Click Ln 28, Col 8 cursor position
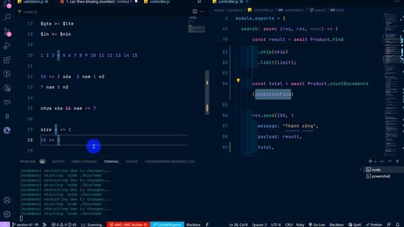The width and height of the screenshot is (404, 227). 238,224
